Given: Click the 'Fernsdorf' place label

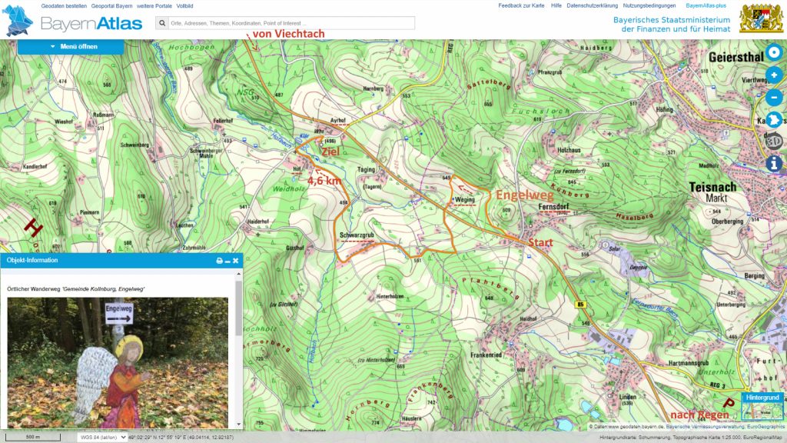Looking at the screenshot, I should pos(553,206).
